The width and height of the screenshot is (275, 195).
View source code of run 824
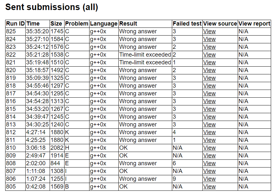click(x=209, y=39)
